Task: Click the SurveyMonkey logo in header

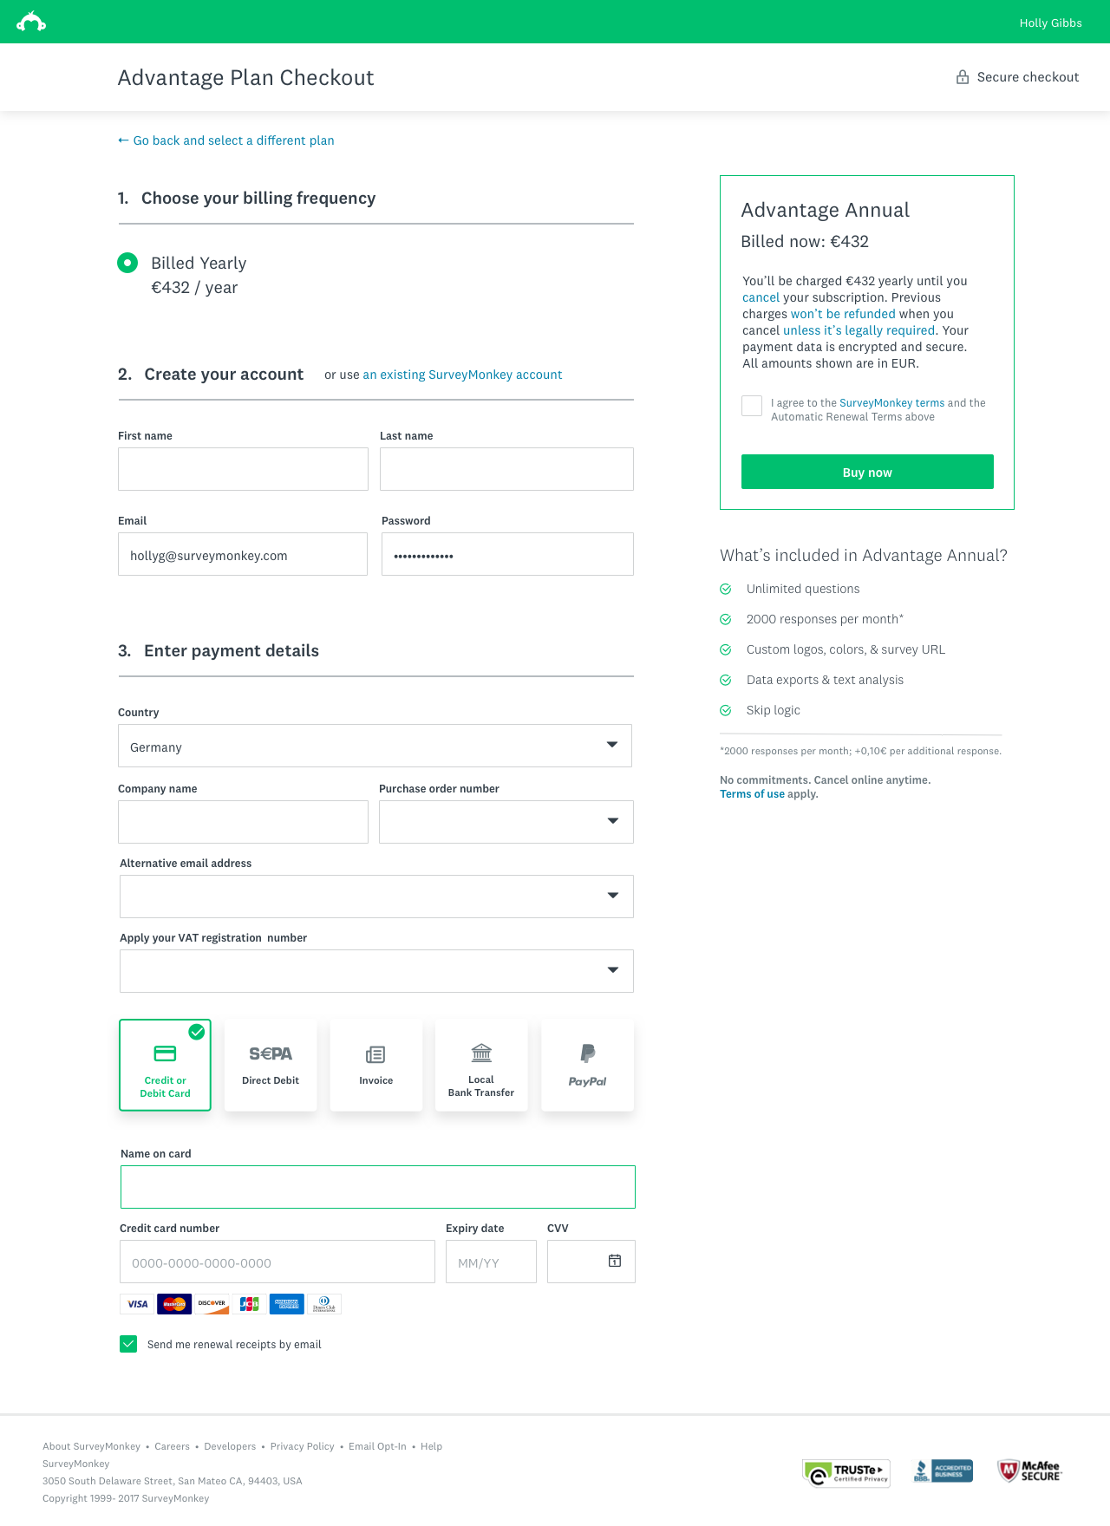Action: click(x=31, y=22)
